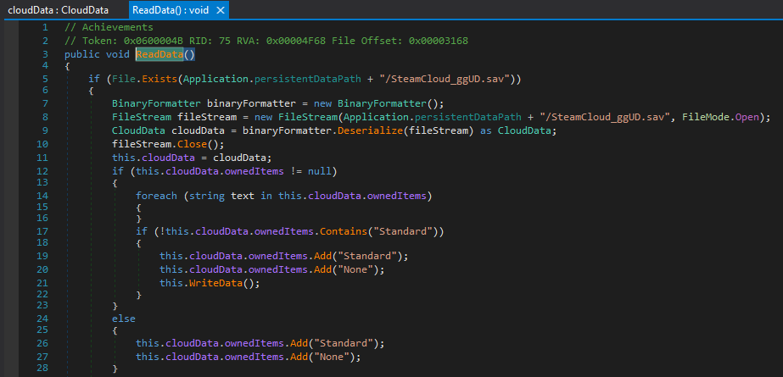Click line number 9 in the gutter
783x377 pixels.
(x=46, y=130)
